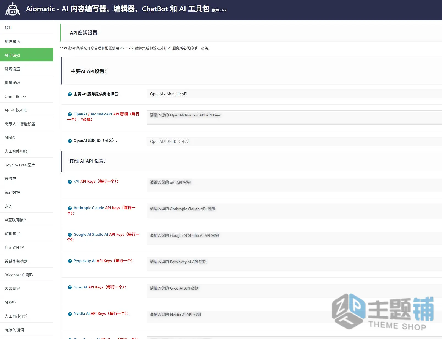The image size is (442, 339).
Task: Click help icon next to OpenAI / AiomaticAPI API 密钥
Action: 70,114
